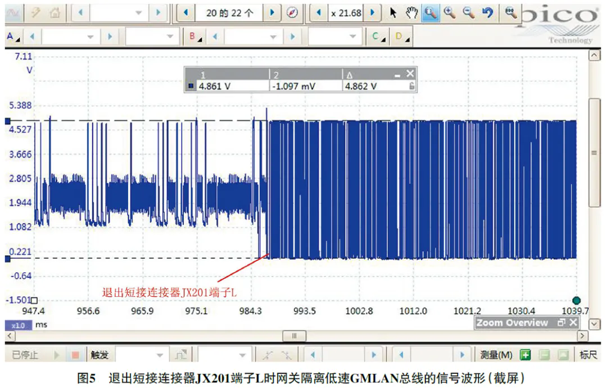Click the rising edge trigger icon

click(268, 355)
